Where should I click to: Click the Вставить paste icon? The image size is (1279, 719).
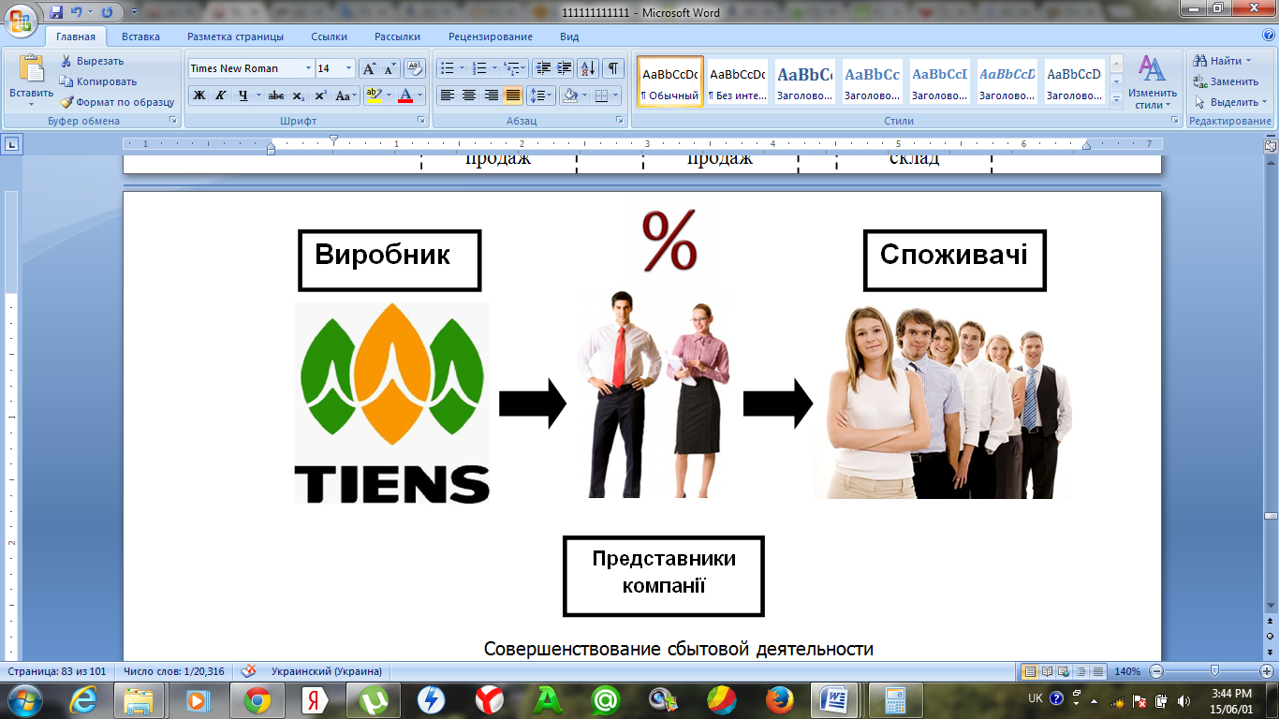click(x=31, y=70)
